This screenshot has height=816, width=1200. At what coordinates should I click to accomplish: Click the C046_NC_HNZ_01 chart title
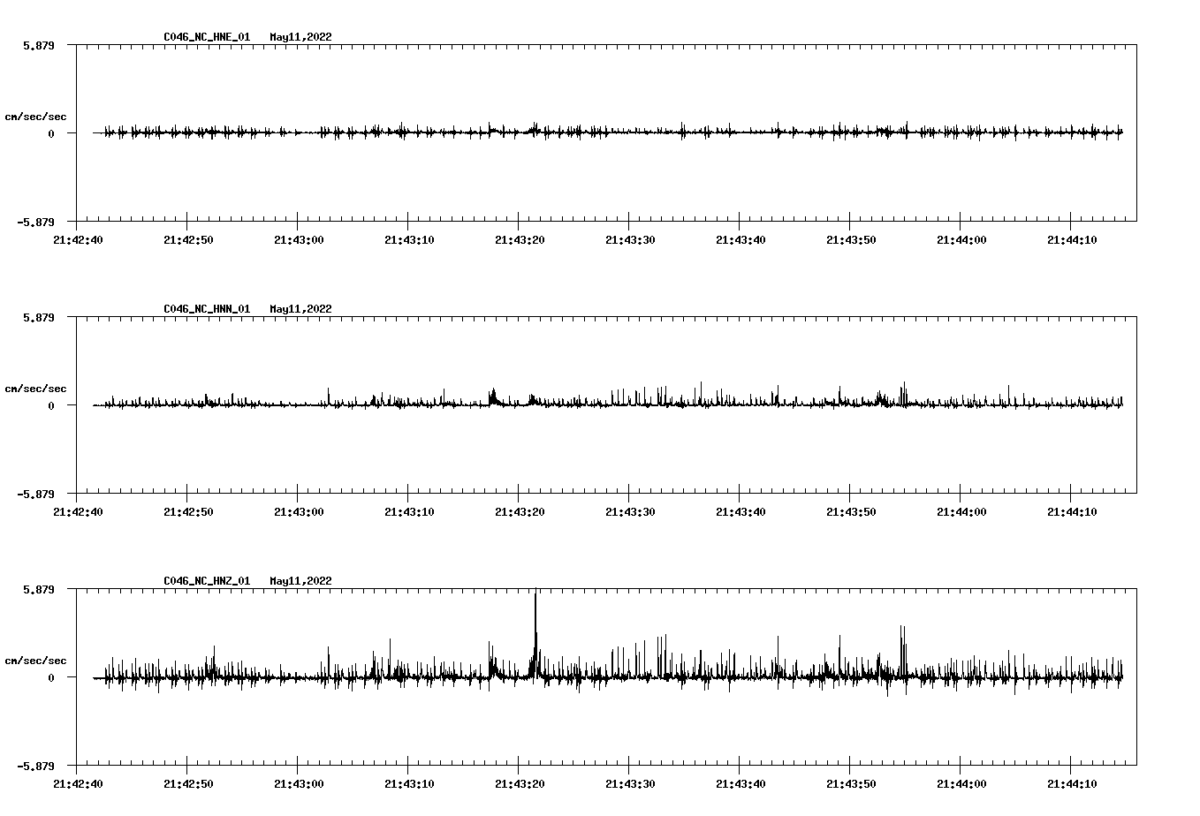click(207, 581)
